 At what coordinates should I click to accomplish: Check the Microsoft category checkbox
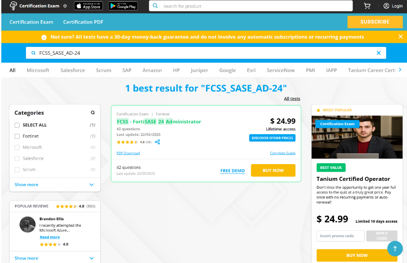coord(17,147)
